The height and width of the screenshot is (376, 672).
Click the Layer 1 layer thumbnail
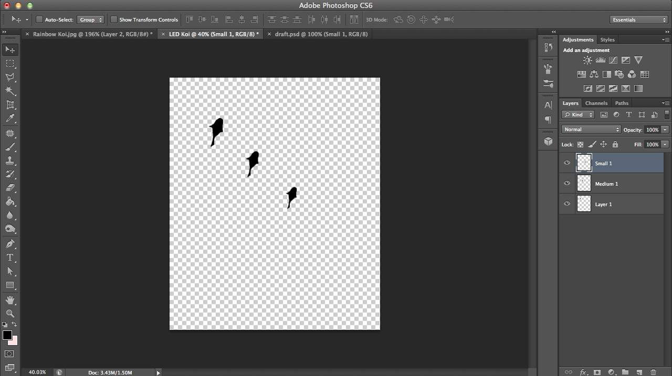584,204
